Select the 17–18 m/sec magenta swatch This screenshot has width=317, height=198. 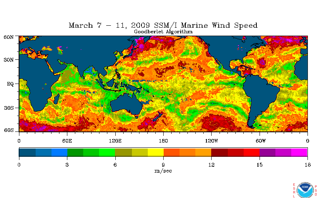[300, 152]
